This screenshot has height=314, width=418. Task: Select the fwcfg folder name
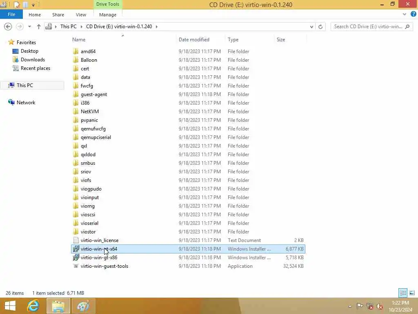pos(87,86)
